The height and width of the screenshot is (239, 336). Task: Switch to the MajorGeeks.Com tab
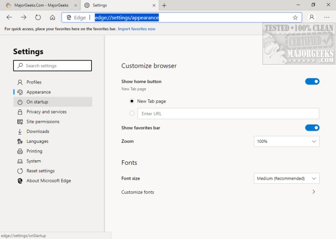point(40,5)
